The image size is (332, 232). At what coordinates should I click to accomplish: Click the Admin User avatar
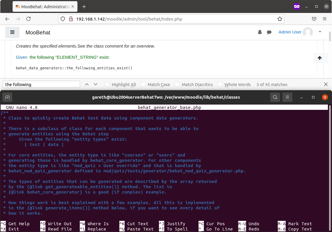308,32
